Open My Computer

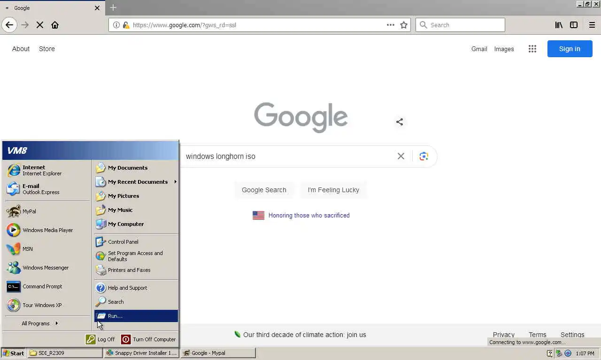point(136,224)
